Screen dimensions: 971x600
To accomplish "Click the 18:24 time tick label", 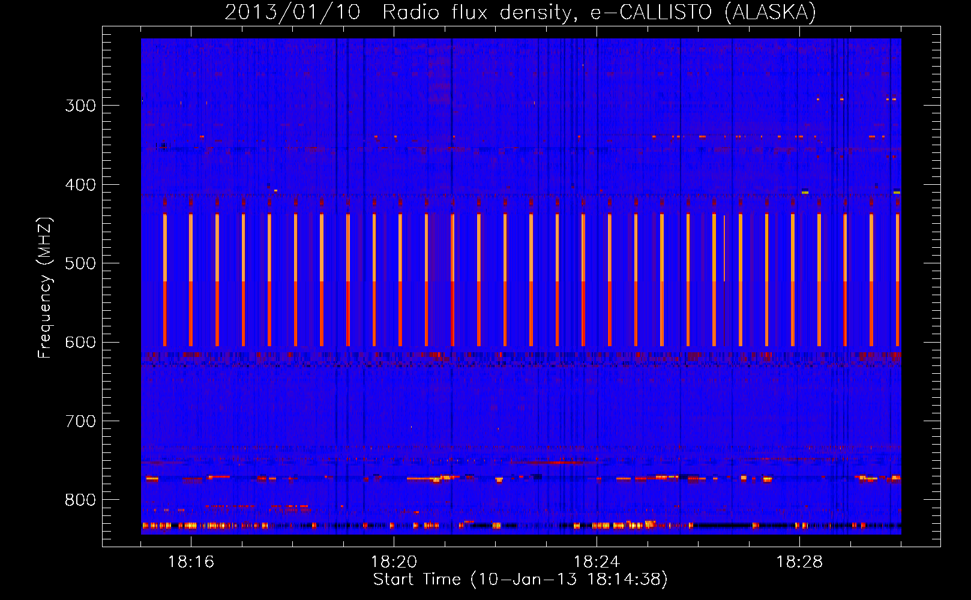I will coord(597,562).
